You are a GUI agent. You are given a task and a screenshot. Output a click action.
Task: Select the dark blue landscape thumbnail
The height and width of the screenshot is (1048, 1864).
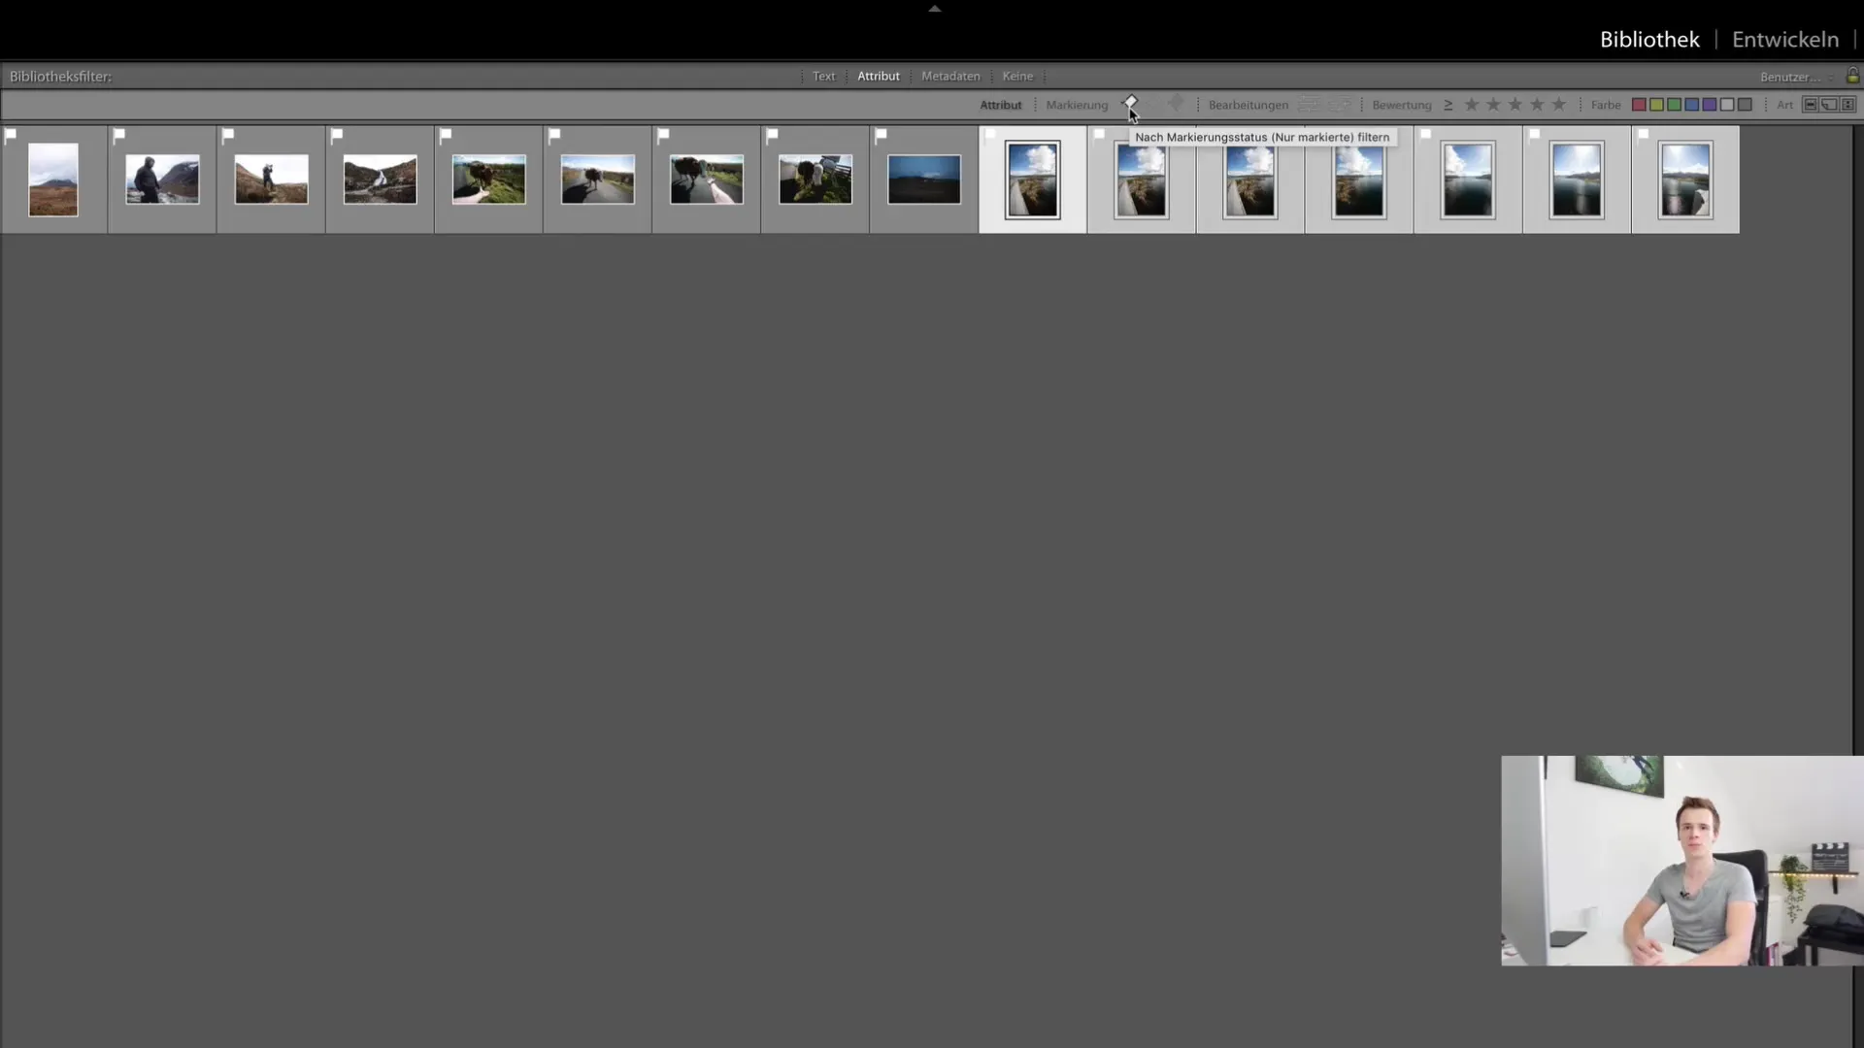pos(923,180)
